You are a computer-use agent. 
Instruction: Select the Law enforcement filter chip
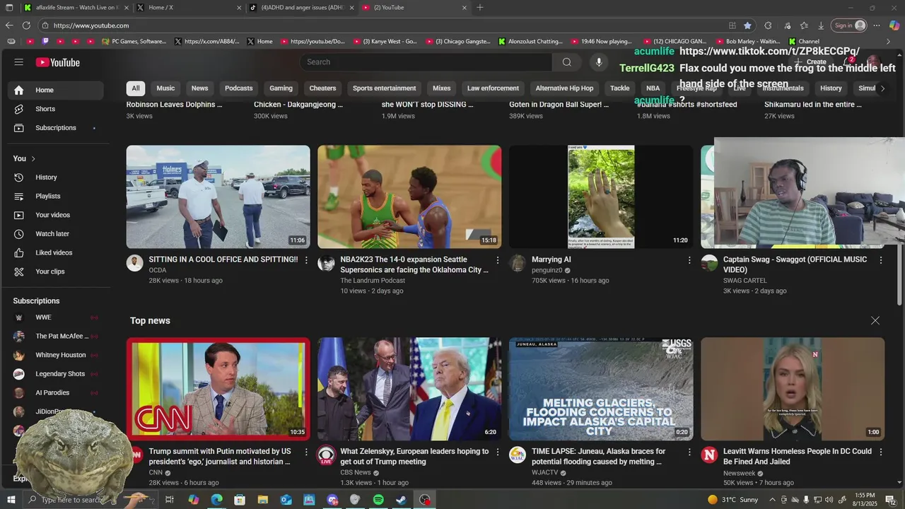tap(493, 88)
